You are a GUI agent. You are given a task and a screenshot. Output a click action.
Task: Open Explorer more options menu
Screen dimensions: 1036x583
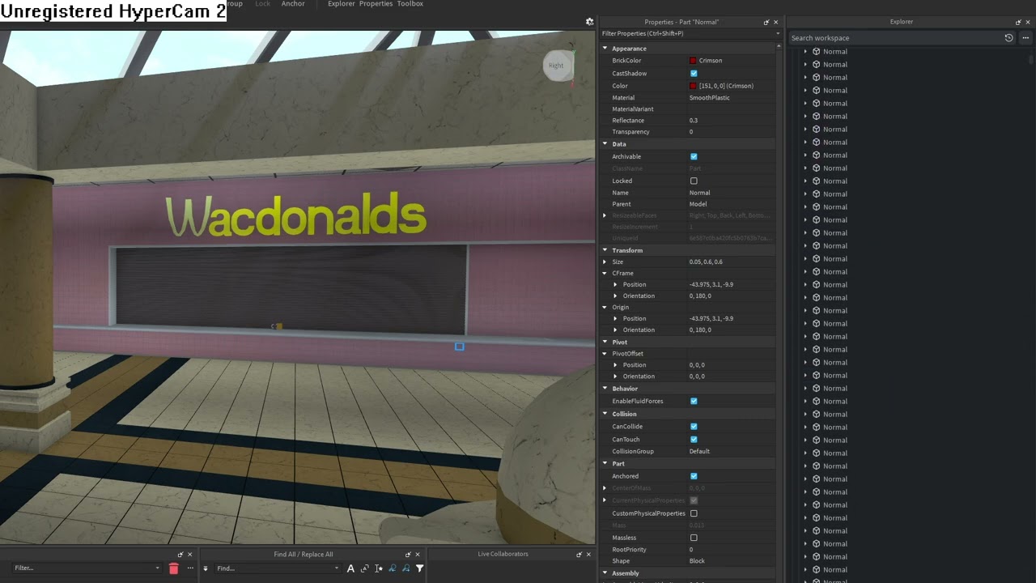(1026, 38)
